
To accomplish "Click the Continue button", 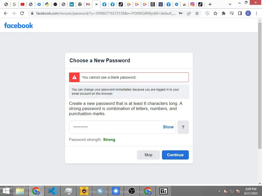I will point(175,155).
